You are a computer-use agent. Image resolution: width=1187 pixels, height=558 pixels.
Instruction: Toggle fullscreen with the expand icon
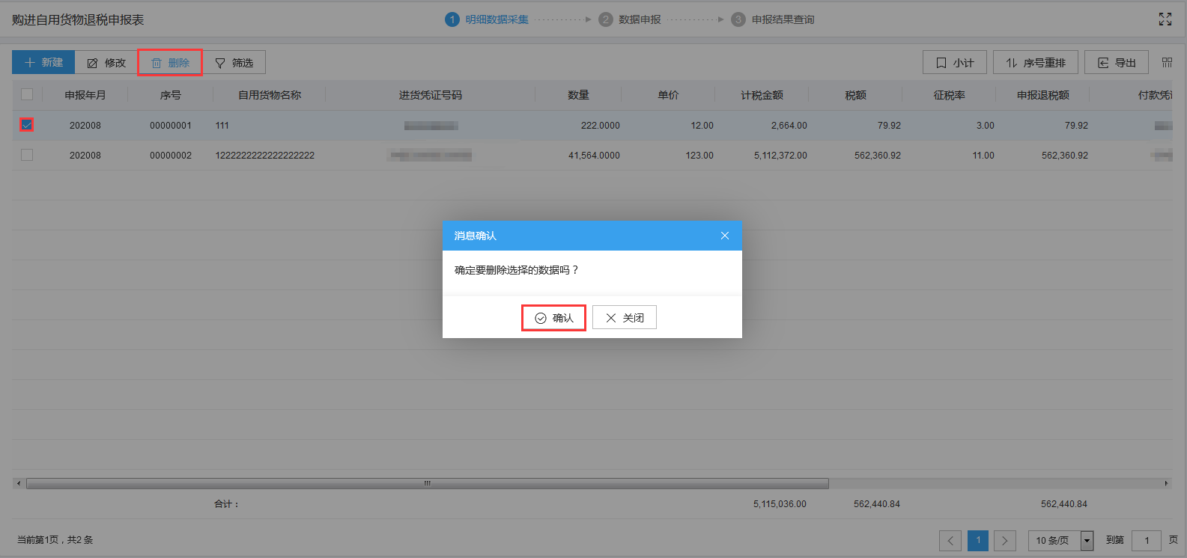pyautogui.click(x=1165, y=19)
